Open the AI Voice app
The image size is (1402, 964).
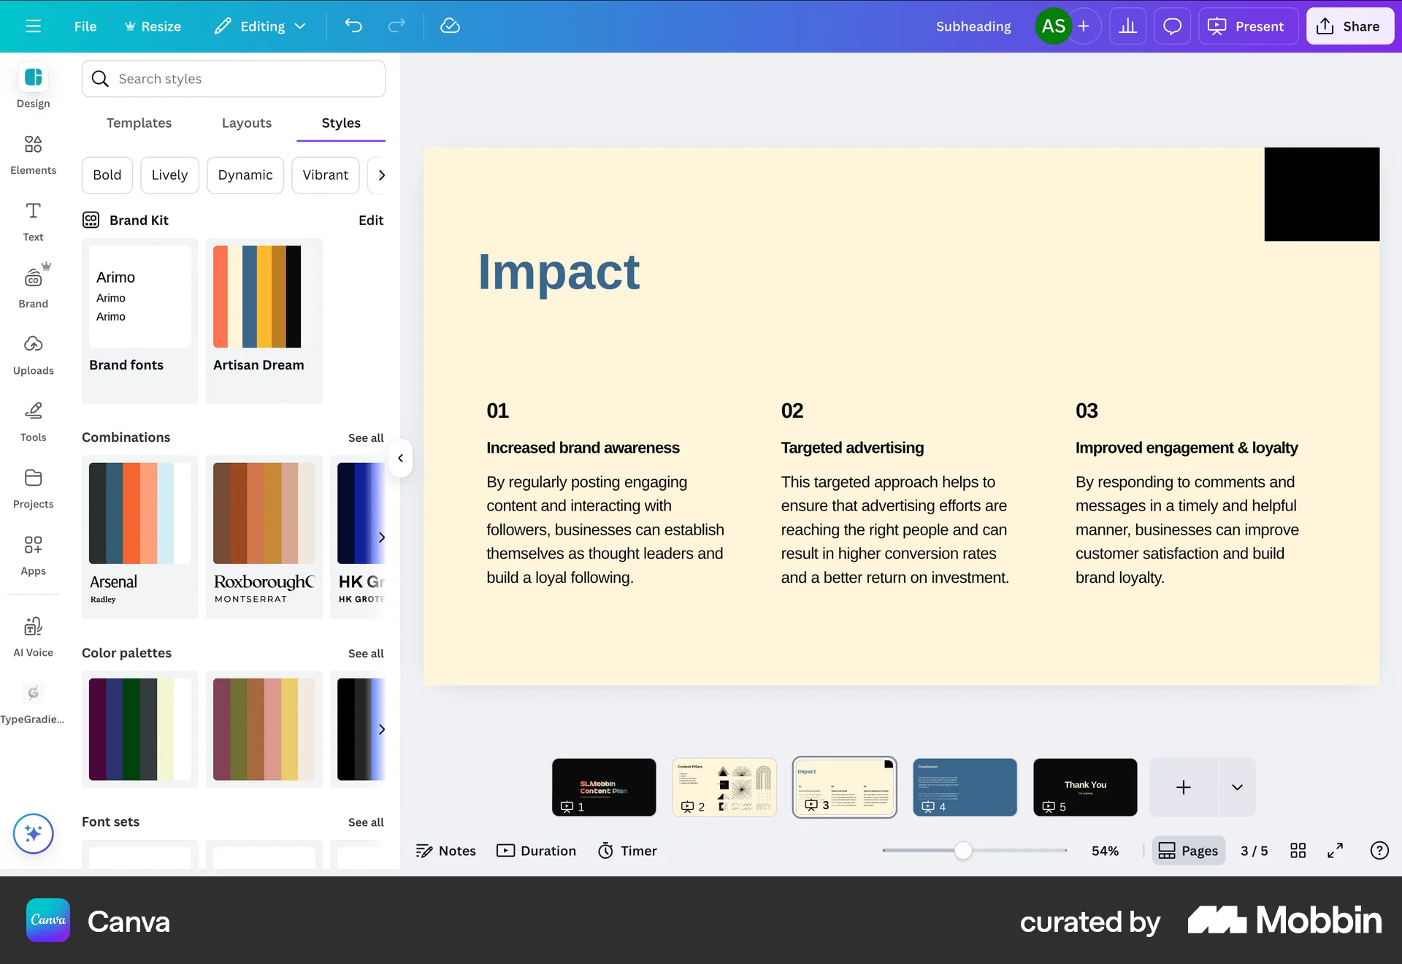34,636
